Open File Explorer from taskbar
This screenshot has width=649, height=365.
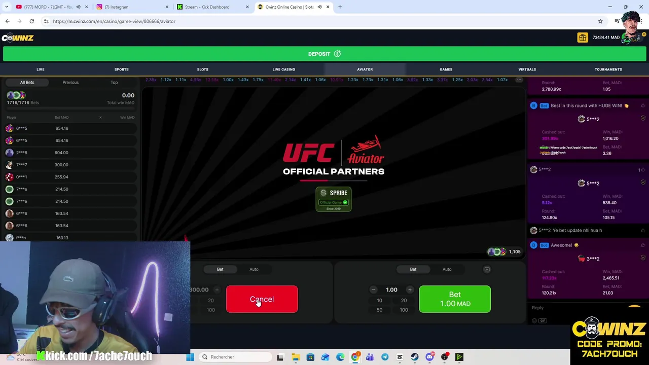point(296,357)
